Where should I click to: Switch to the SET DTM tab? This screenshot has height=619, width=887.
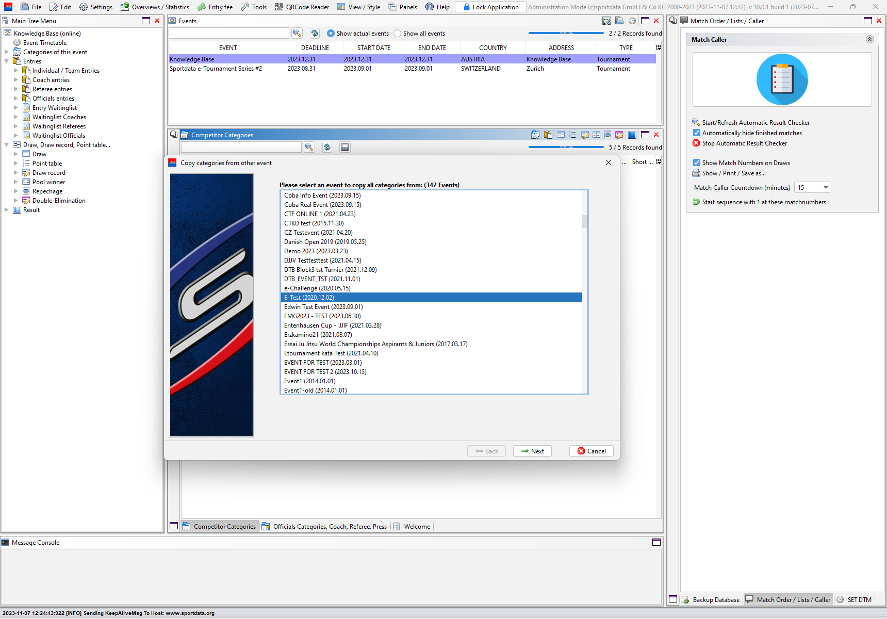[854, 599]
